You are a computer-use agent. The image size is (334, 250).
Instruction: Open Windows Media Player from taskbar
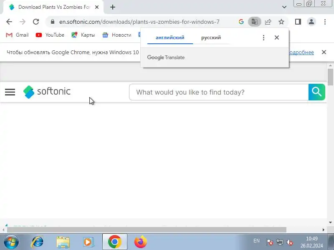88,242
